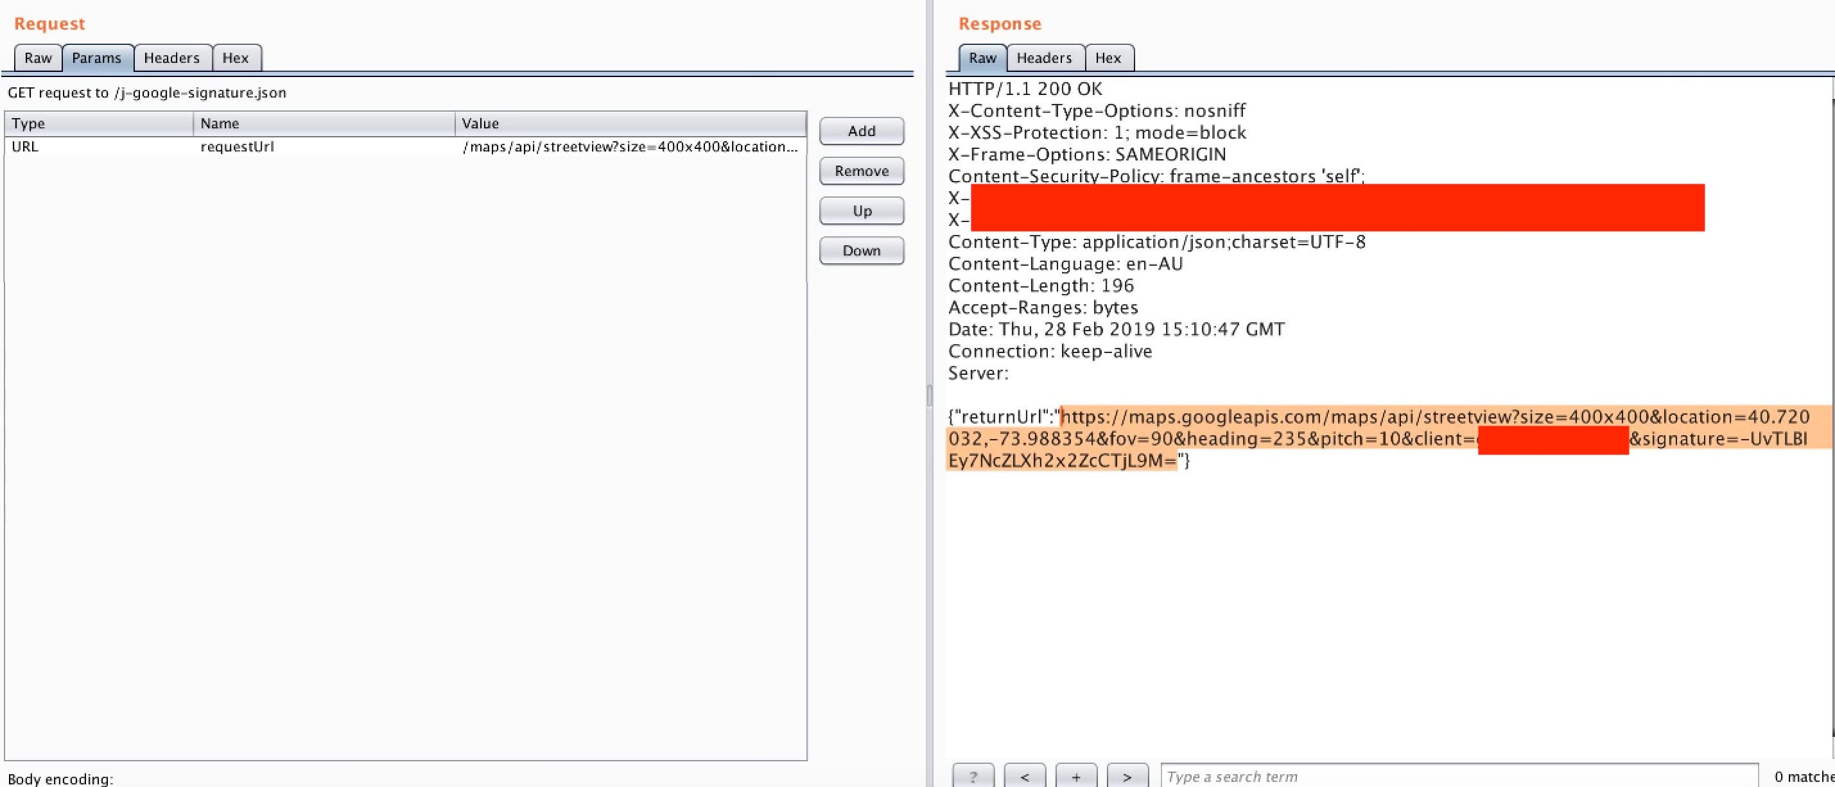This screenshot has height=787, width=1835.
Task: Select the Response Raw tab
Action: (x=982, y=58)
